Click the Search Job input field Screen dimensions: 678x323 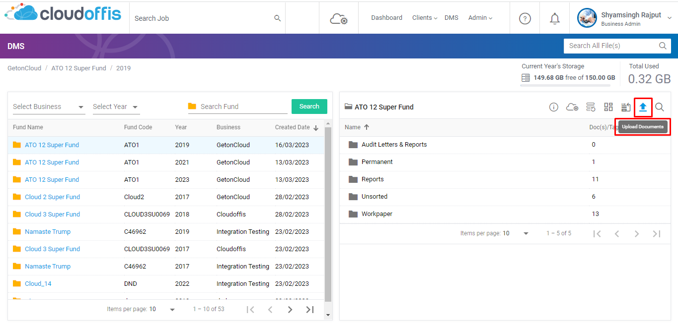203,18
